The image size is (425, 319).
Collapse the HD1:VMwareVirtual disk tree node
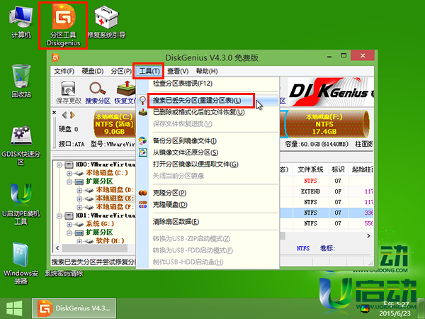[x=57, y=214]
